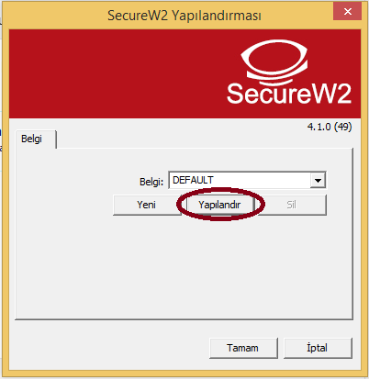
Task: Click the greyed-out Sil button
Action: pyautogui.click(x=291, y=205)
